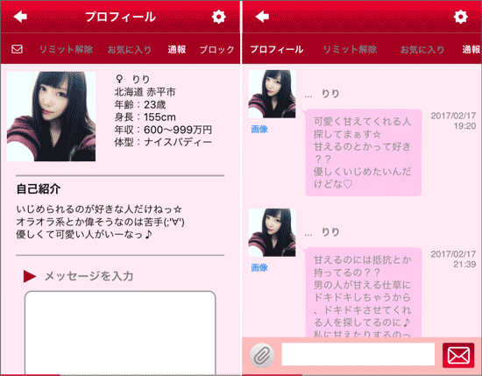Tap the message bubble starting 甘えるのには抵抗とか
Image resolution: width=482 pixels, height=376 pixels.
[363, 292]
